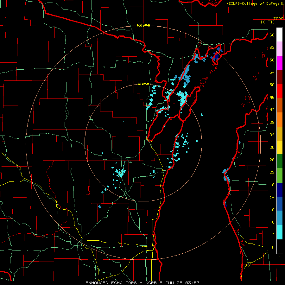Click the TOPS legend heading
The width and height of the screenshot is (285, 285).
click(x=278, y=19)
